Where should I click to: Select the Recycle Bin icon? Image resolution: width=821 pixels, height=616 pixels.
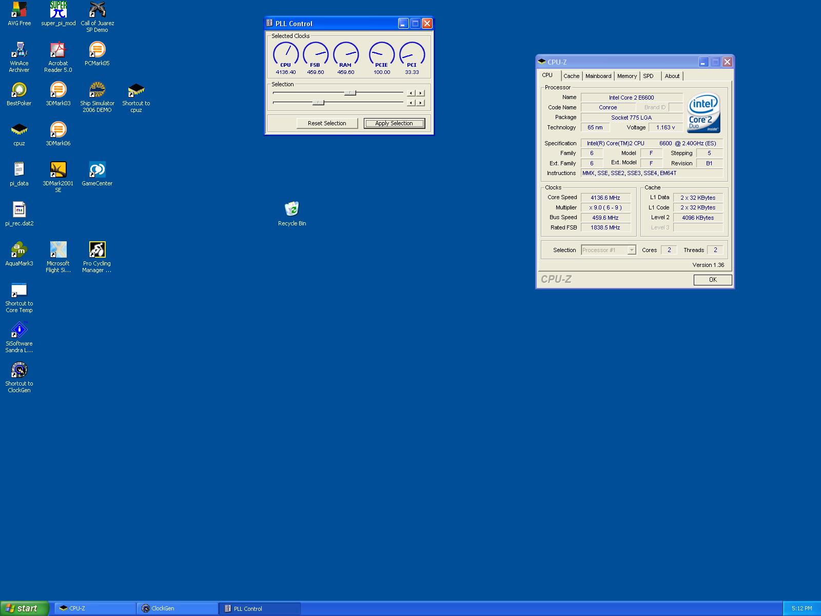tap(292, 214)
